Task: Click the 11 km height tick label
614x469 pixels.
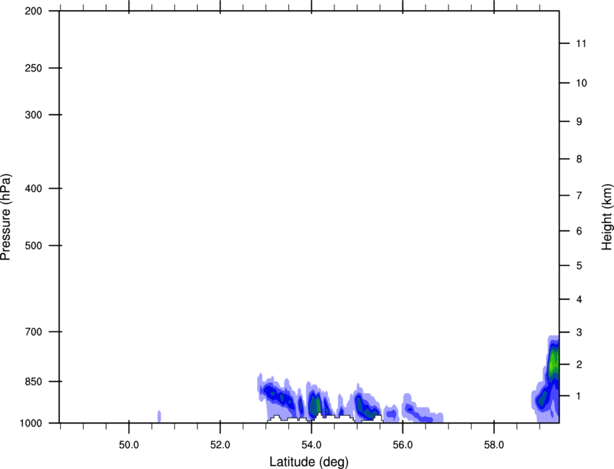Action: coord(581,44)
